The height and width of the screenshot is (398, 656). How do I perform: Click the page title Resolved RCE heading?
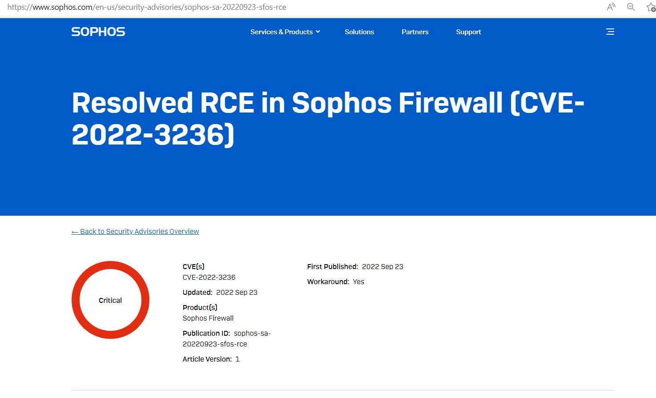tap(328, 119)
